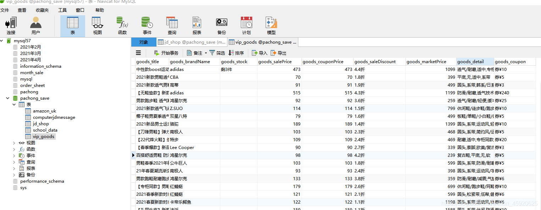Click the goods_salePrice column header
The image size is (541, 210).
click(280, 62)
